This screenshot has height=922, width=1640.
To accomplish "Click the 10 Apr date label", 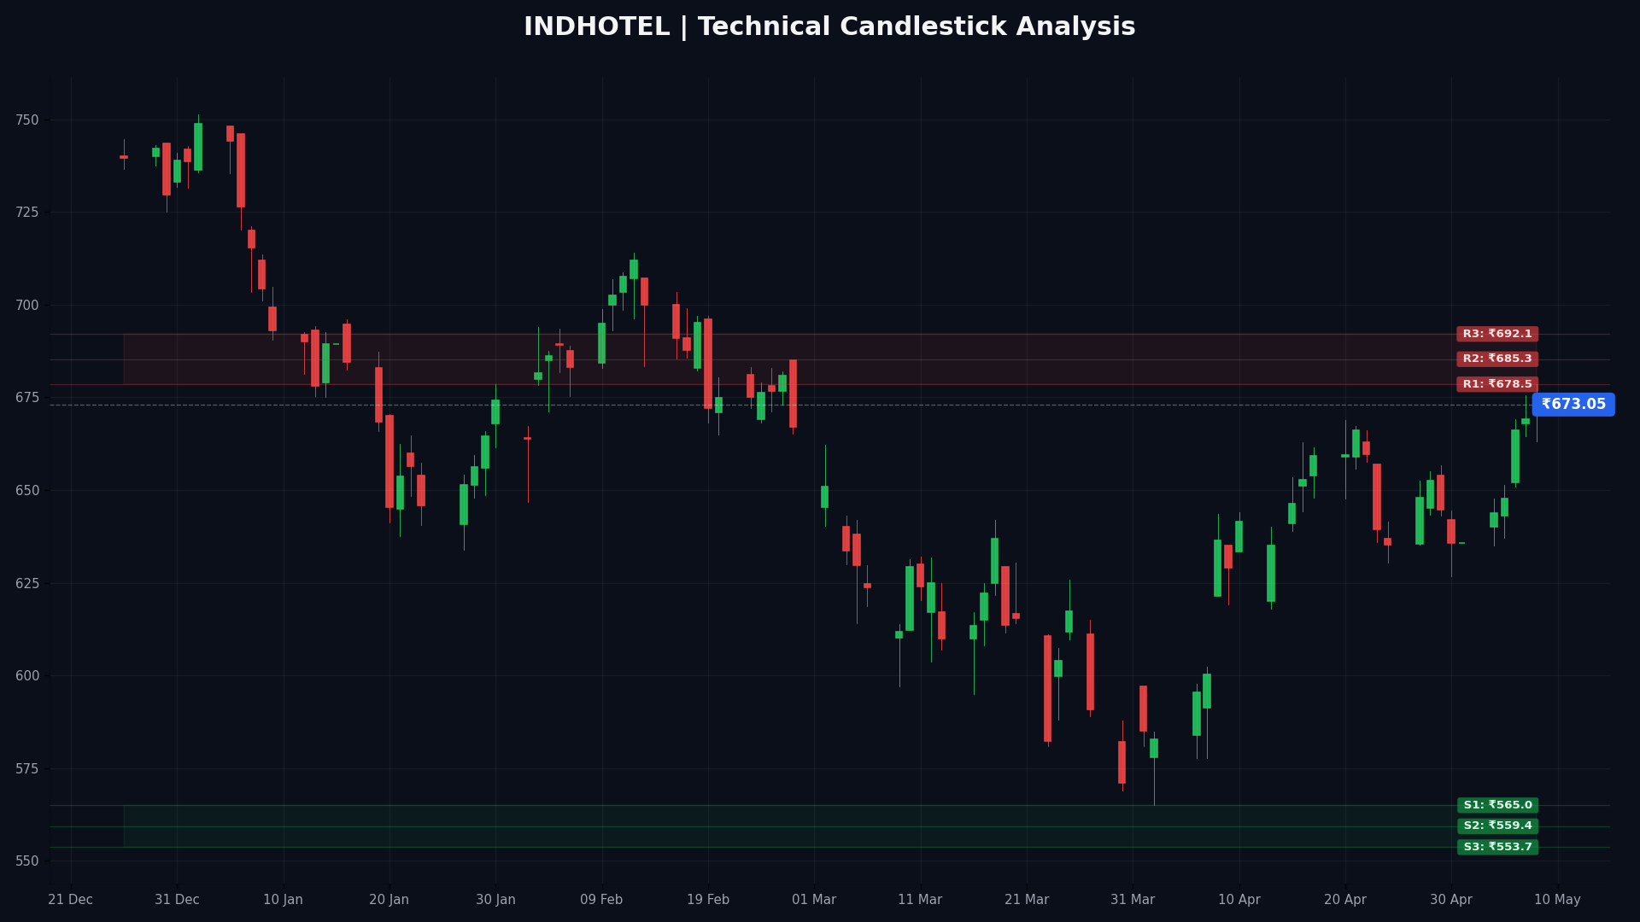I will (1239, 900).
